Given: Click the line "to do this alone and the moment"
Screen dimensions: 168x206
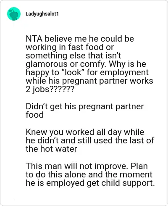Looking at the screenshot, I should 89,174.
